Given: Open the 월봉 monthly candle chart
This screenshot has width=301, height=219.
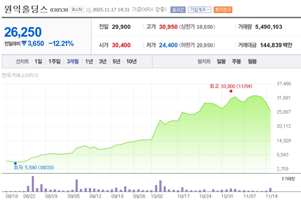Looking at the screenshot, I should pyautogui.click(x=252, y=62).
